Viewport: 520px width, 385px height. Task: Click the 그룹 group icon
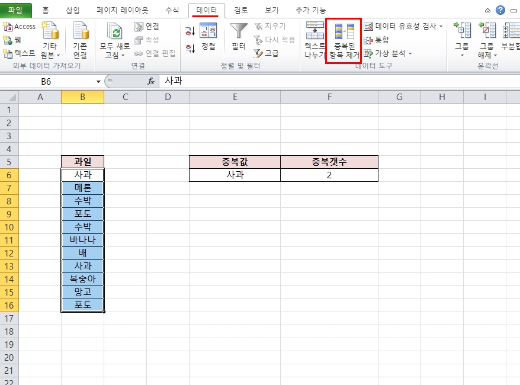(461, 30)
